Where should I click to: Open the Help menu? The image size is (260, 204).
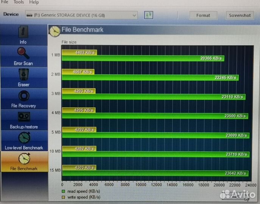click(x=34, y=2)
